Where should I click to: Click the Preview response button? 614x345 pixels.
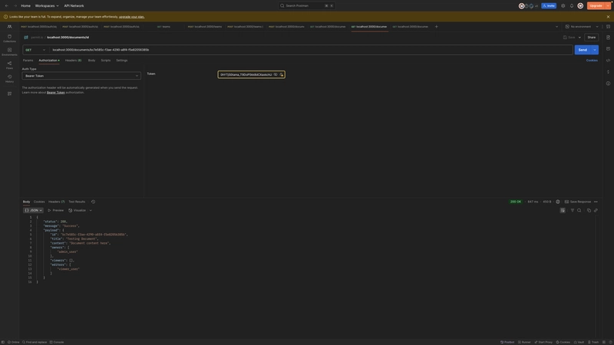click(55, 210)
